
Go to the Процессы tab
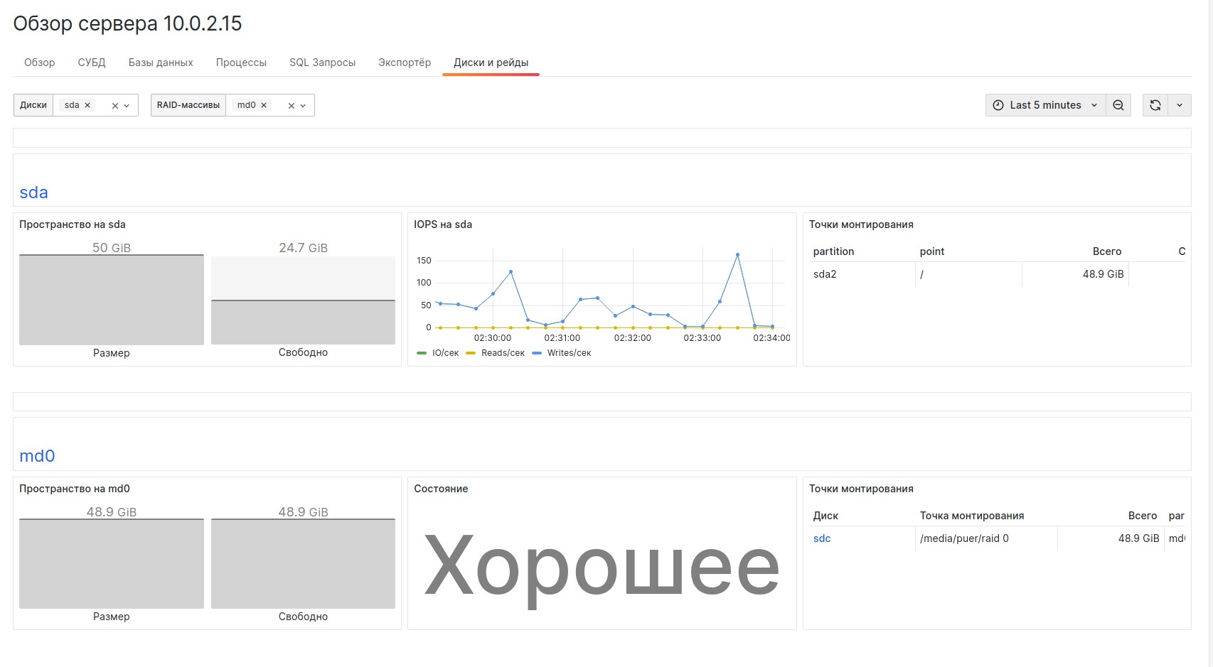(x=241, y=63)
